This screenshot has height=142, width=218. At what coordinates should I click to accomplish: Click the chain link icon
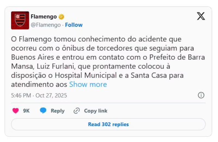click(77, 111)
